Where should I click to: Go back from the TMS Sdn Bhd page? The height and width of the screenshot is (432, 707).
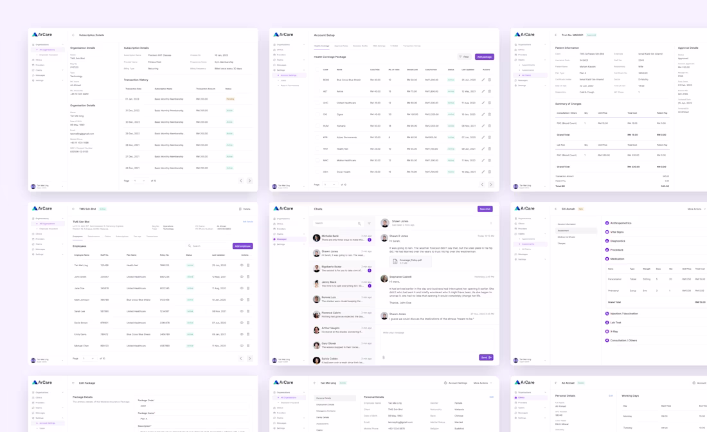coord(73,209)
